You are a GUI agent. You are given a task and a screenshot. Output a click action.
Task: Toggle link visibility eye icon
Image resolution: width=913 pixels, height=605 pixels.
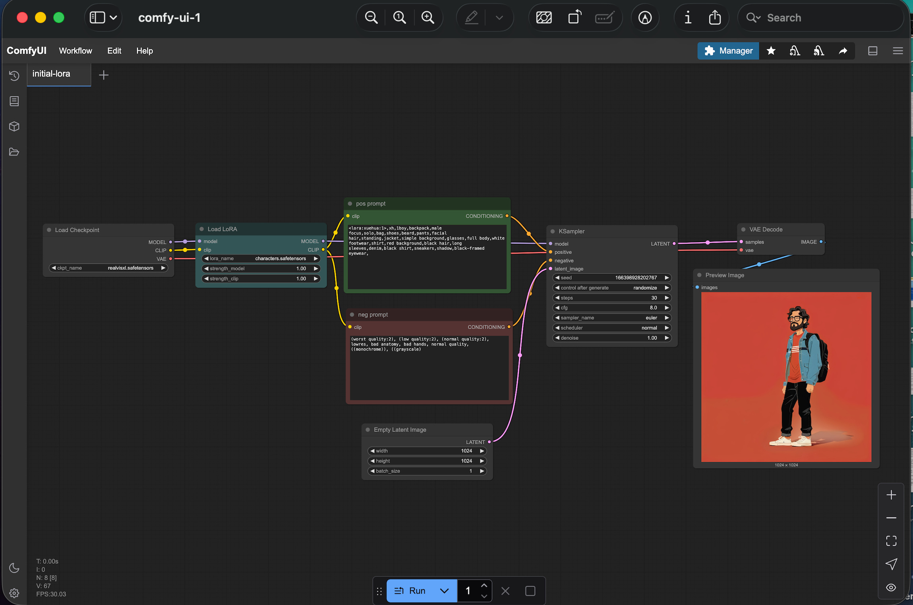click(891, 588)
